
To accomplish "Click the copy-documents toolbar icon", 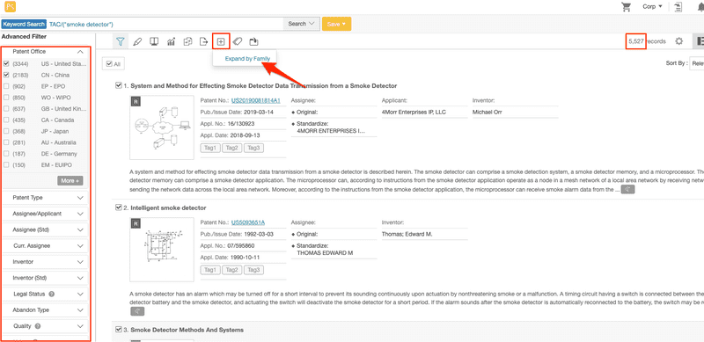I will coord(188,41).
